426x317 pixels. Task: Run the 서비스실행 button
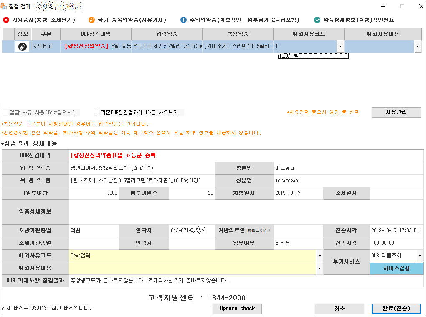(x=396, y=268)
